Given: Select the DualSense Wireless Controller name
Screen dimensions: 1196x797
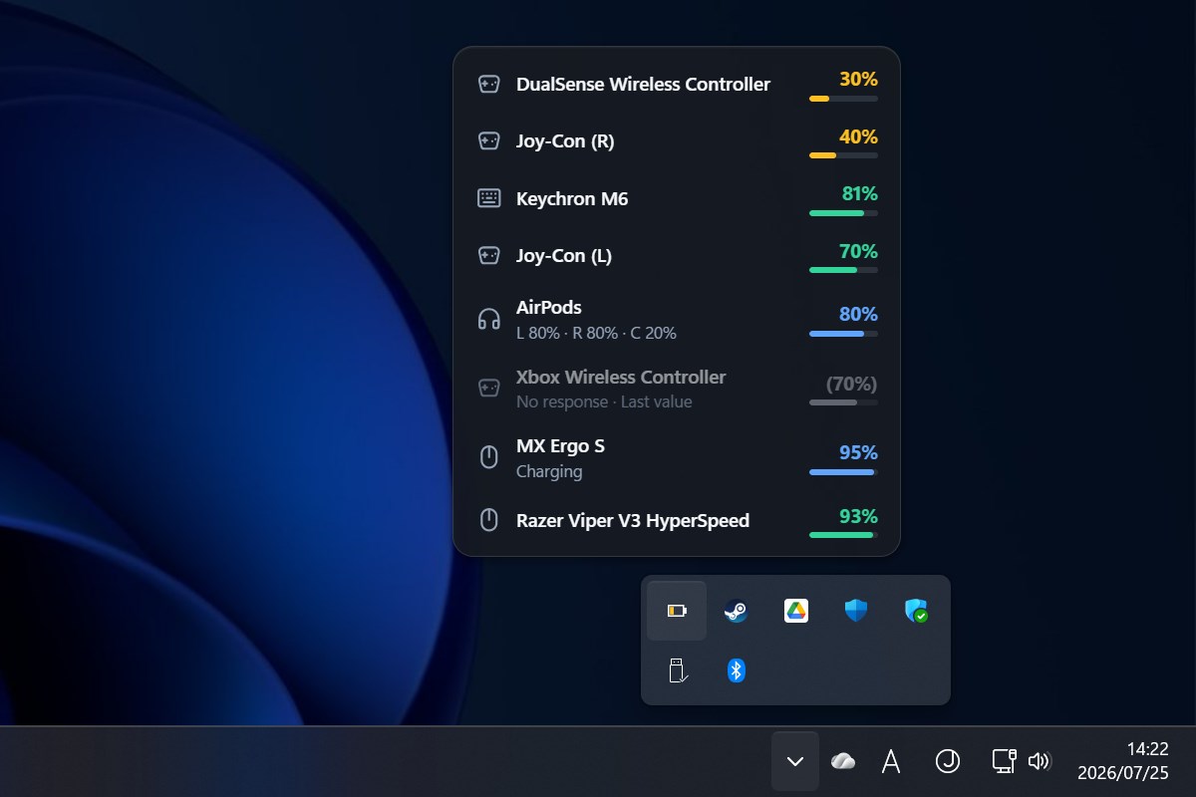Looking at the screenshot, I should click(643, 85).
